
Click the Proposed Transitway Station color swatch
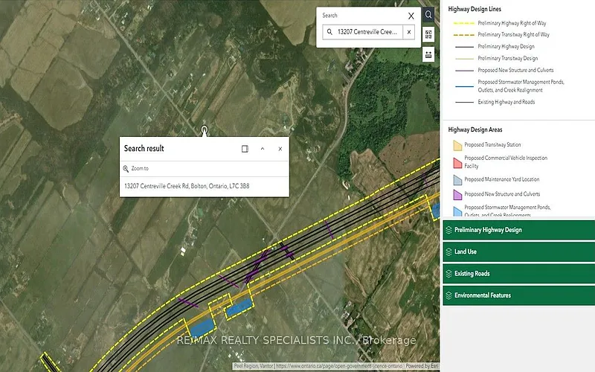click(x=457, y=145)
